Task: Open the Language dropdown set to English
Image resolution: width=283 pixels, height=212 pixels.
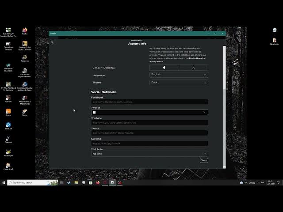Action: (179, 75)
